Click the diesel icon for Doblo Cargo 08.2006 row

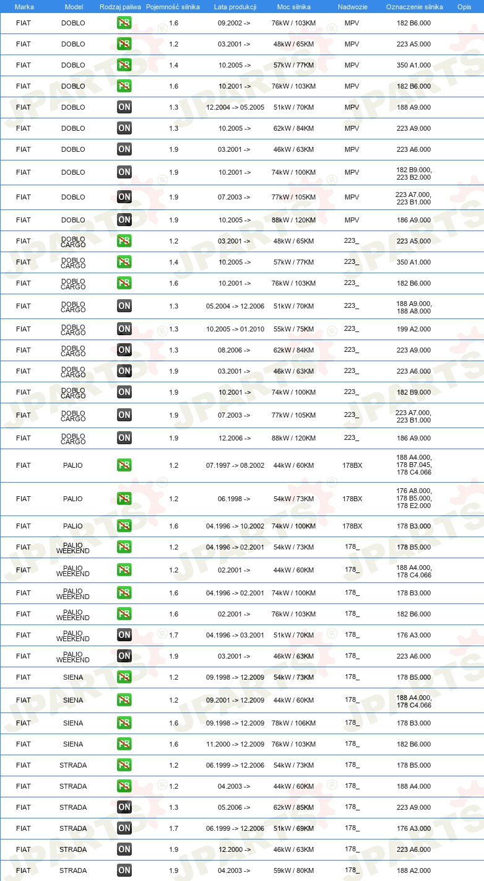tap(124, 350)
